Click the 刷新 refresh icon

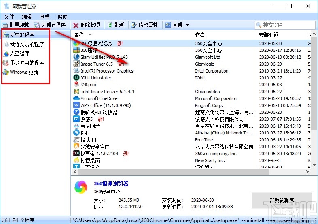click(x=110, y=25)
